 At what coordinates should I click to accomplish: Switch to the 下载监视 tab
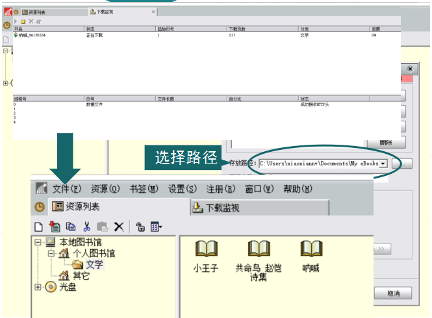coord(216,208)
